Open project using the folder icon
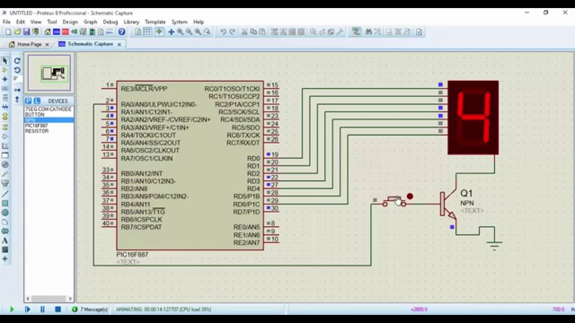Screen dimensions: 575x323 coord(18,32)
